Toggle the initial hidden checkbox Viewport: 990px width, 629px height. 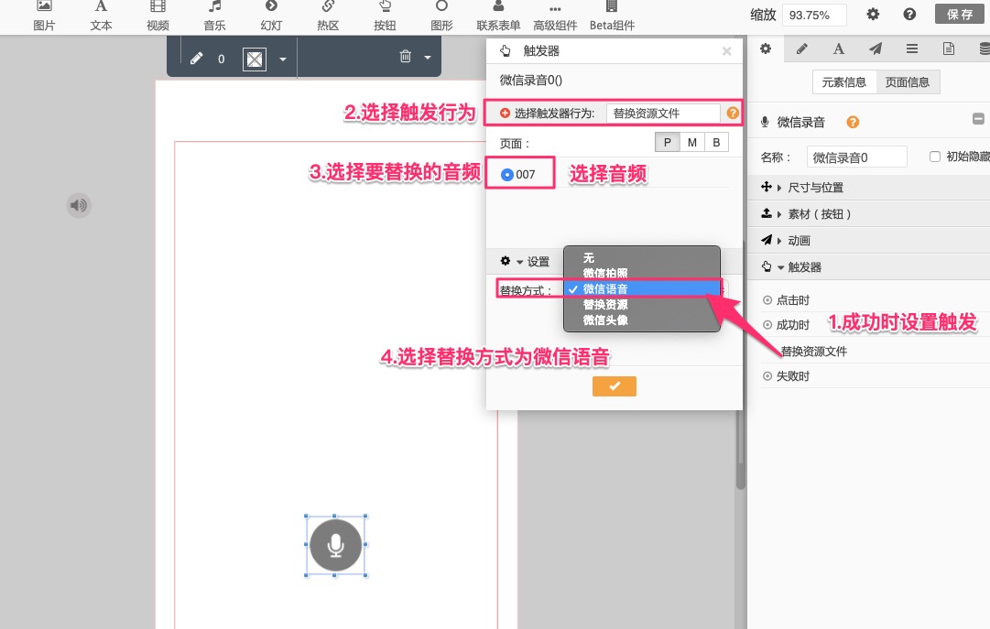[x=935, y=157]
